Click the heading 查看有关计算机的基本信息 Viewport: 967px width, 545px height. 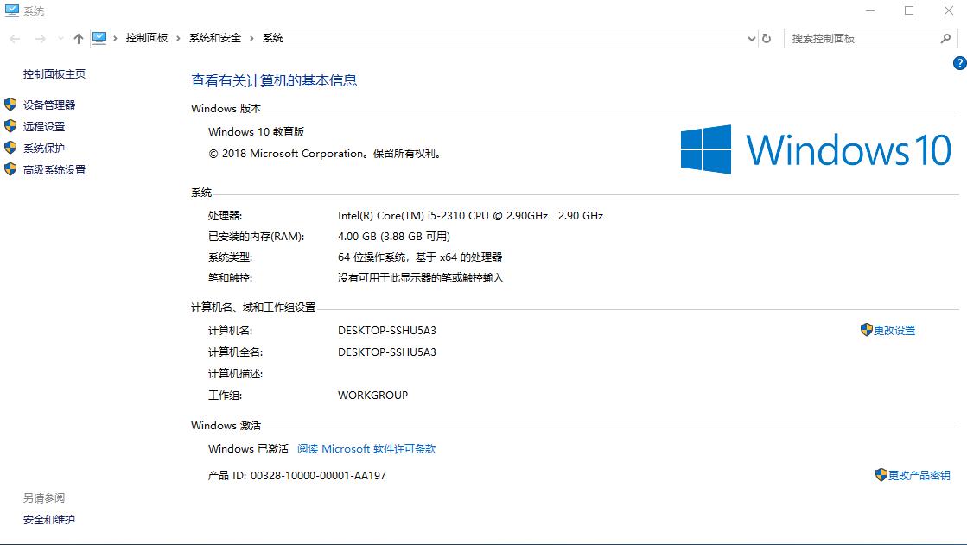(x=274, y=81)
